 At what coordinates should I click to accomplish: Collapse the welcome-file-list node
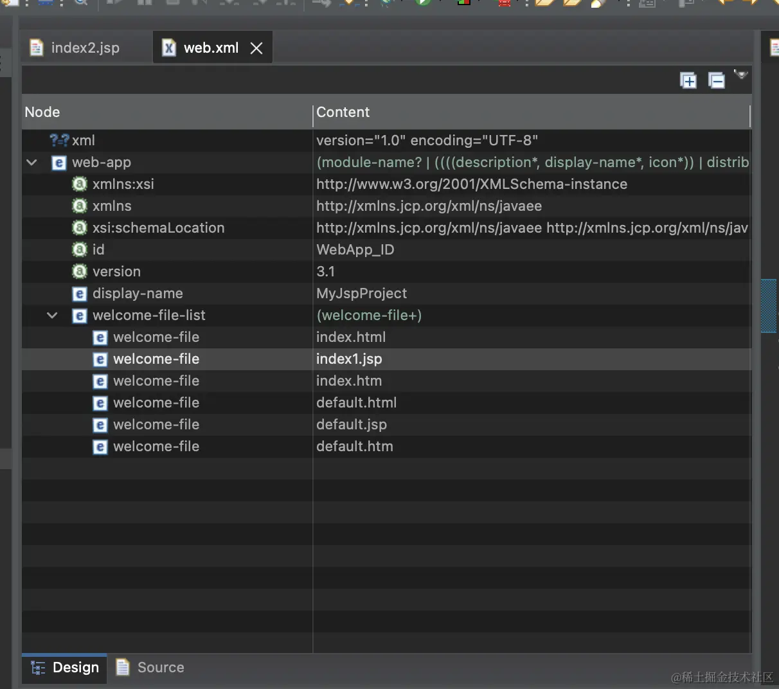pyautogui.click(x=53, y=316)
